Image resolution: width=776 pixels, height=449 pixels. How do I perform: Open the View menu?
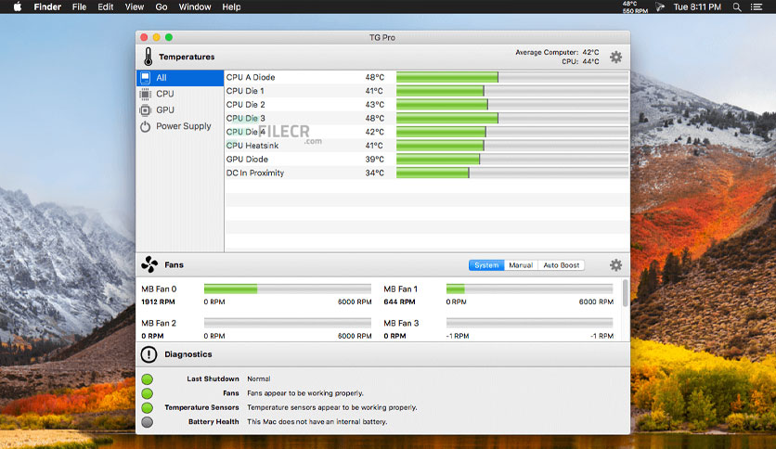click(134, 6)
